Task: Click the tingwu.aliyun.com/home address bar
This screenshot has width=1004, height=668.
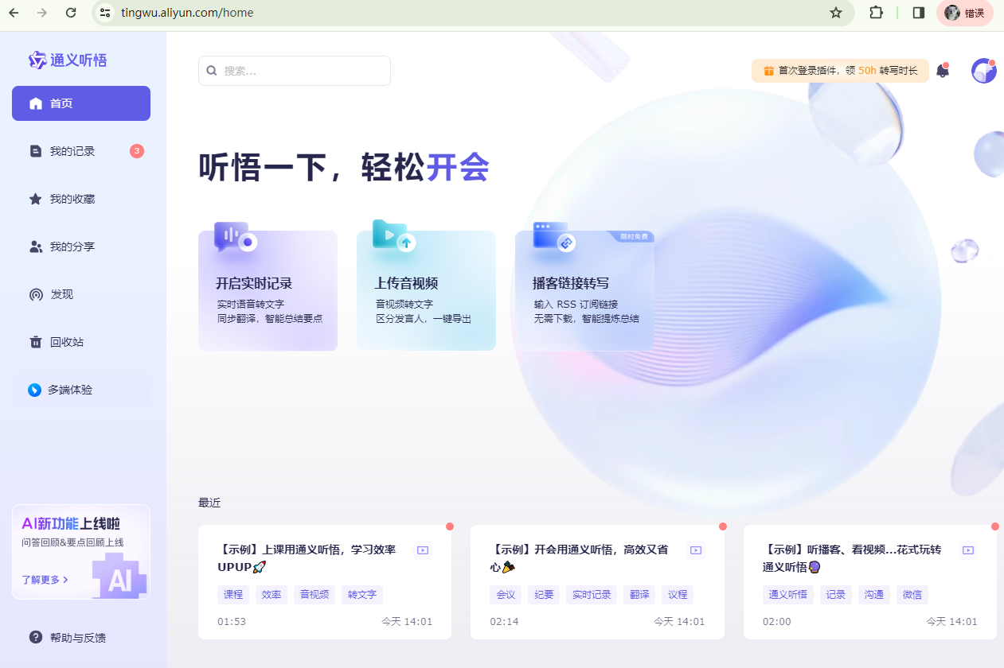Action: click(x=474, y=13)
